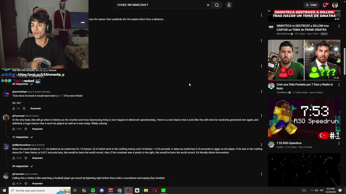
Task: Open the @Ceereeal channel name
Action: click(x=18, y=174)
